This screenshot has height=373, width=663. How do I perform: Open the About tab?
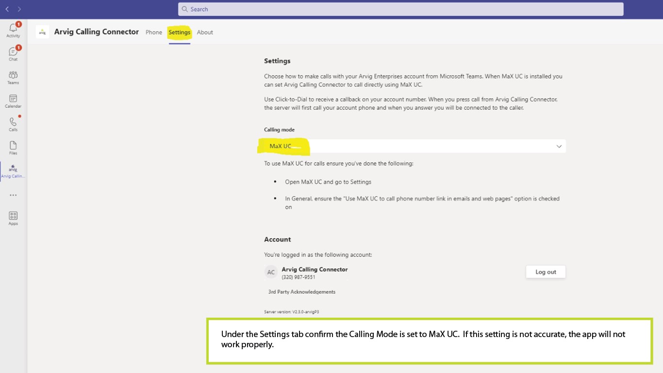pos(205,33)
